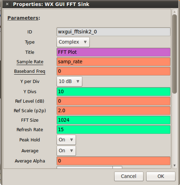Edit the Refresh Rate value

pos(113,129)
